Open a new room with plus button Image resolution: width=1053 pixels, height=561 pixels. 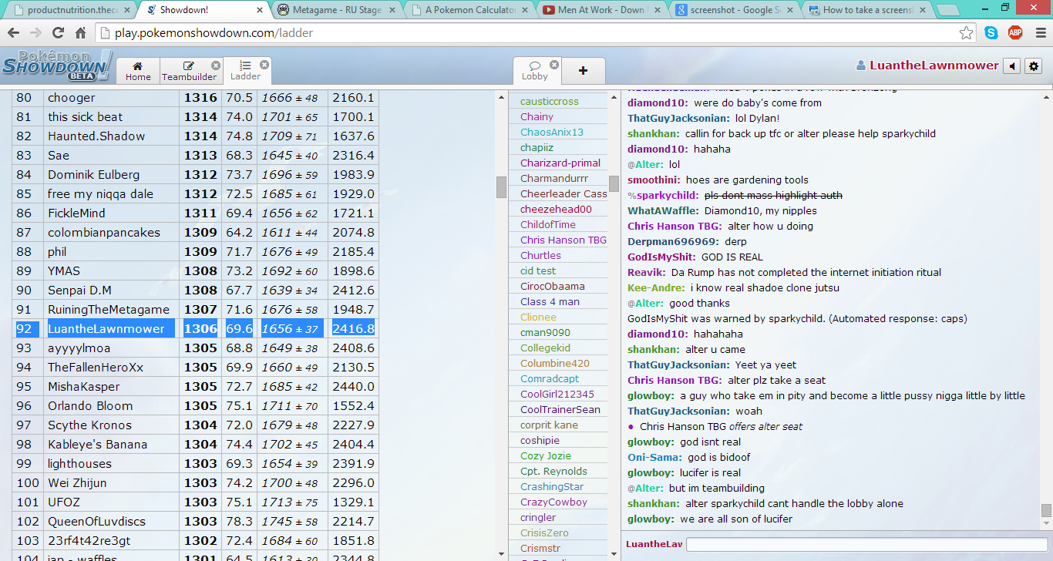[x=583, y=70]
